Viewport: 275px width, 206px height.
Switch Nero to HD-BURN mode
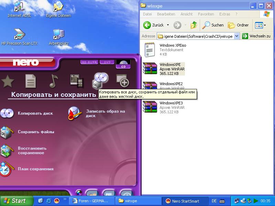(89, 62)
